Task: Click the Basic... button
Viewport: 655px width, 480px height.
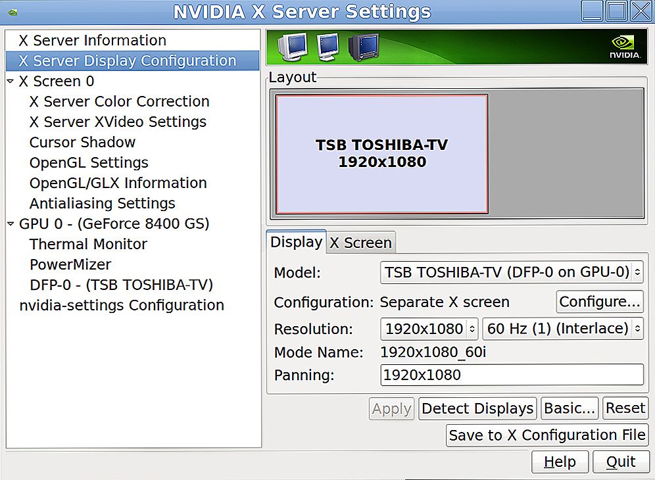Action: click(570, 408)
